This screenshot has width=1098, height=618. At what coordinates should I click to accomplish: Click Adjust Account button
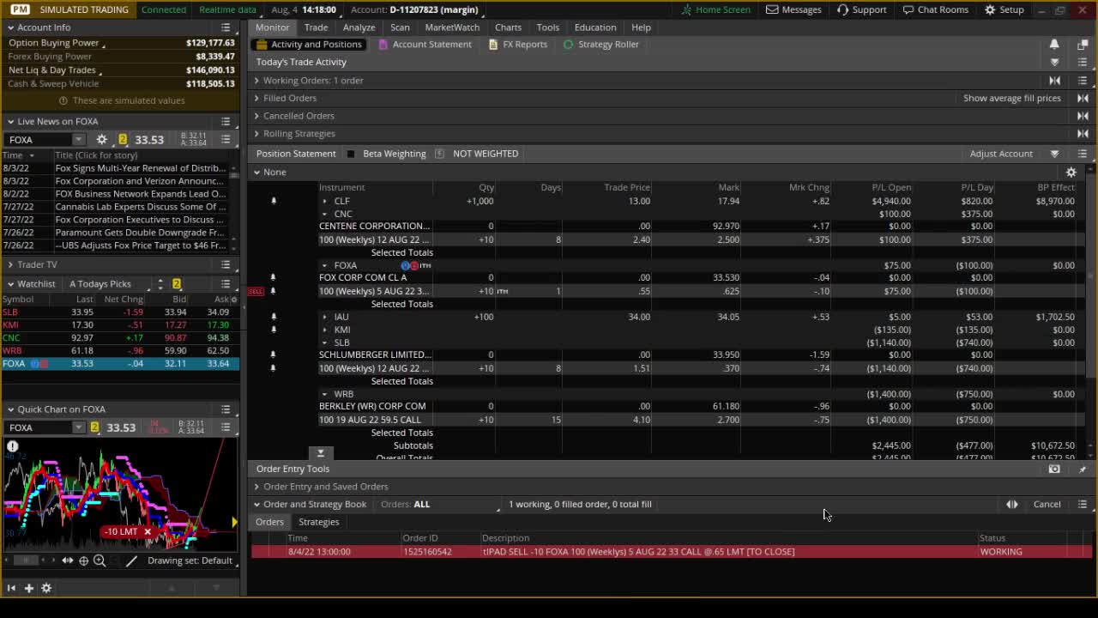click(x=1000, y=154)
